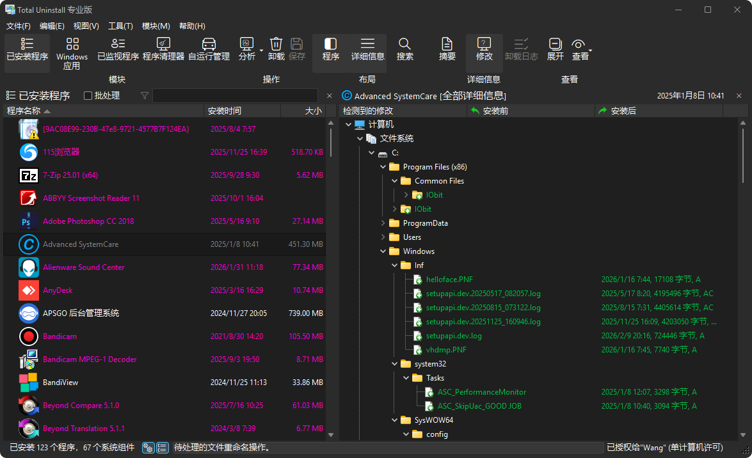Select the 7-Zip 25.01 entry
Image resolution: width=752 pixels, height=458 pixels.
(75, 175)
